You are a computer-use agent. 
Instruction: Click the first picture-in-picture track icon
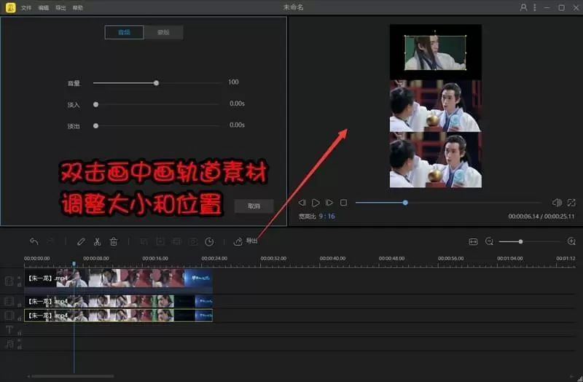click(x=9, y=301)
